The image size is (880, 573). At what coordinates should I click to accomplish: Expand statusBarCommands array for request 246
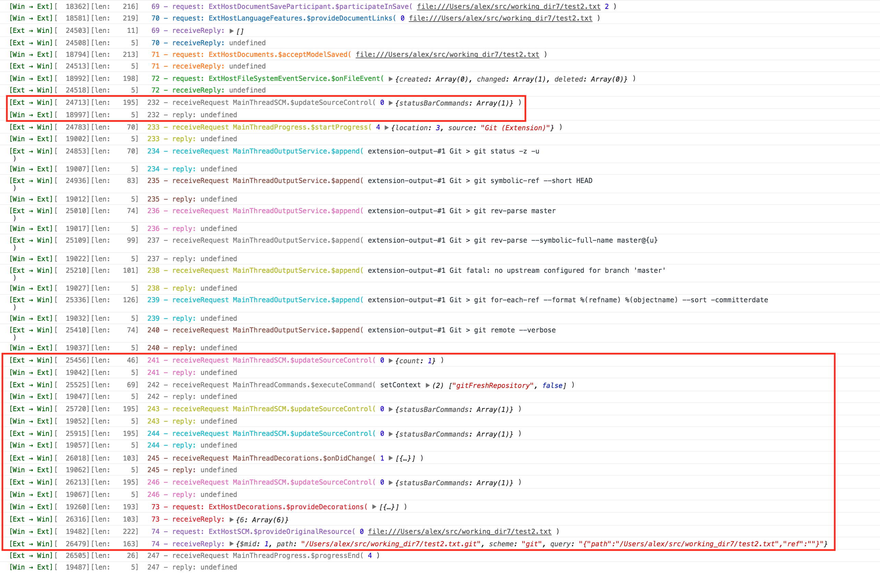point(391,482)
